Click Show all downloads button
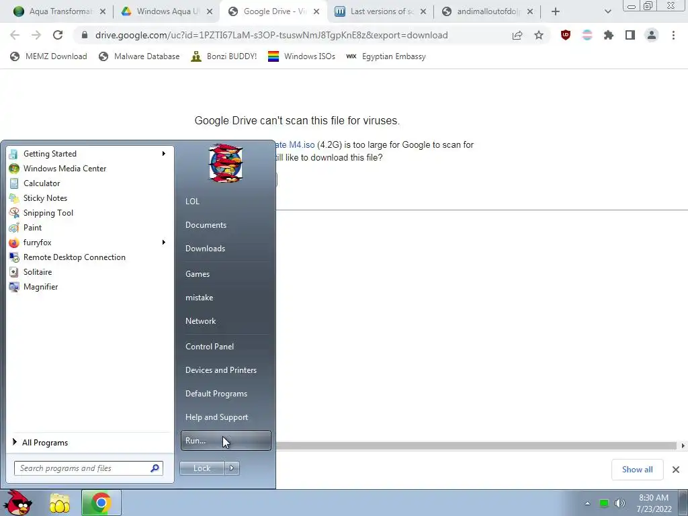The image size is (688, 516). (637, 470)
